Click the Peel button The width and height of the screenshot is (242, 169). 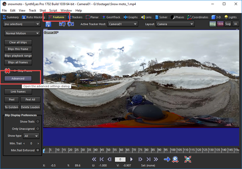point(11,99)
